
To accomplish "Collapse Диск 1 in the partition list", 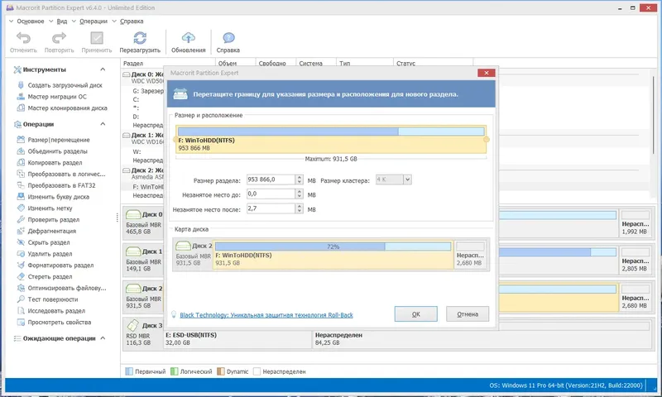I will (127, 135).
